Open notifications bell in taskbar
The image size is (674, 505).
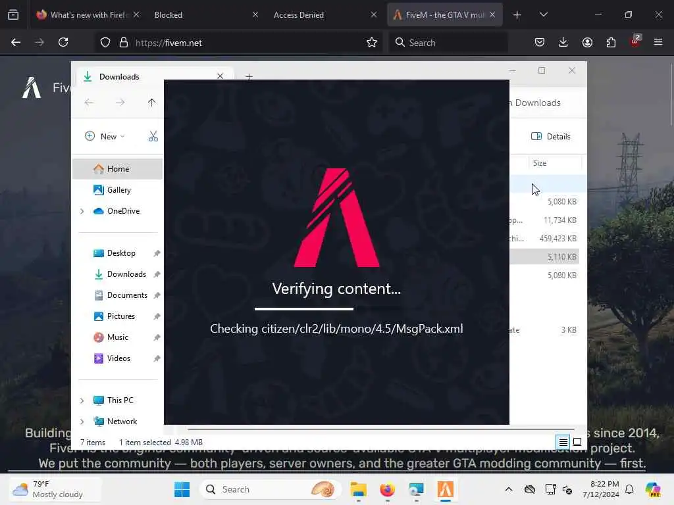[x=629, y=489]
